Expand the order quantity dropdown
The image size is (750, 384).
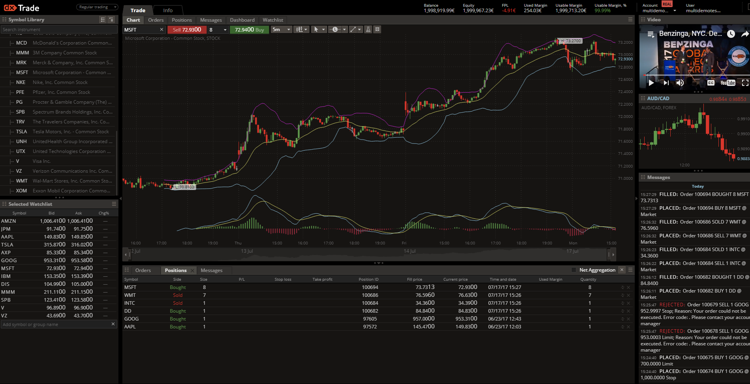pos(225,30)
